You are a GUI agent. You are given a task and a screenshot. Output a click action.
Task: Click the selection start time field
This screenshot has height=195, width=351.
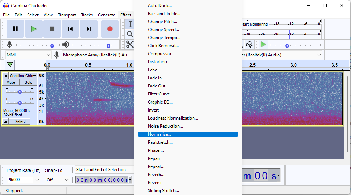(102, 180)
